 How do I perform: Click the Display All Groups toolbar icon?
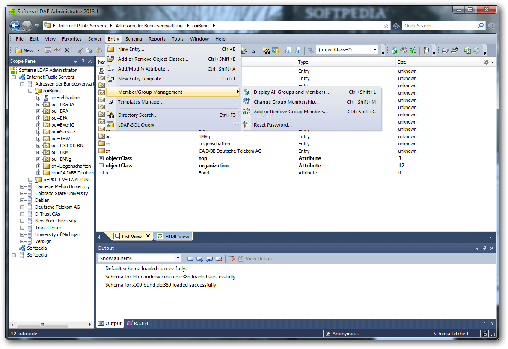pos(394,50)
